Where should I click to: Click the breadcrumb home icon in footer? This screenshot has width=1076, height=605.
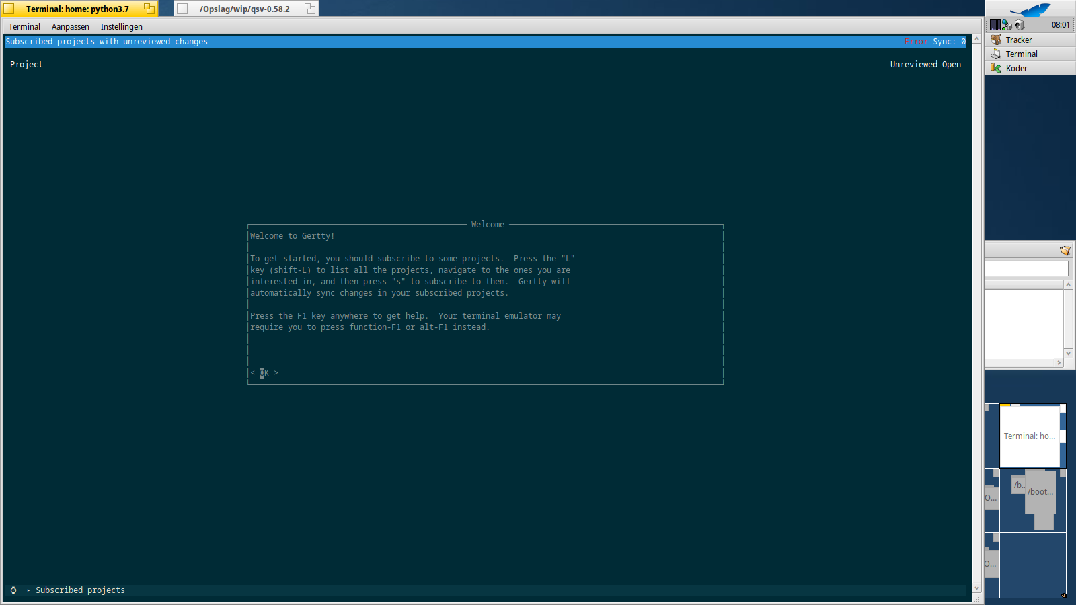click(13, 590)
